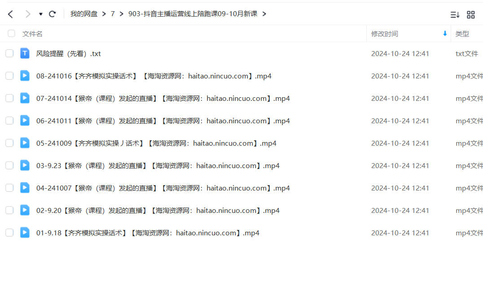Viewport: 483px width, 290px height.
Task: Tick the checkbox for the 03-9.23 video
Action: 9,166
